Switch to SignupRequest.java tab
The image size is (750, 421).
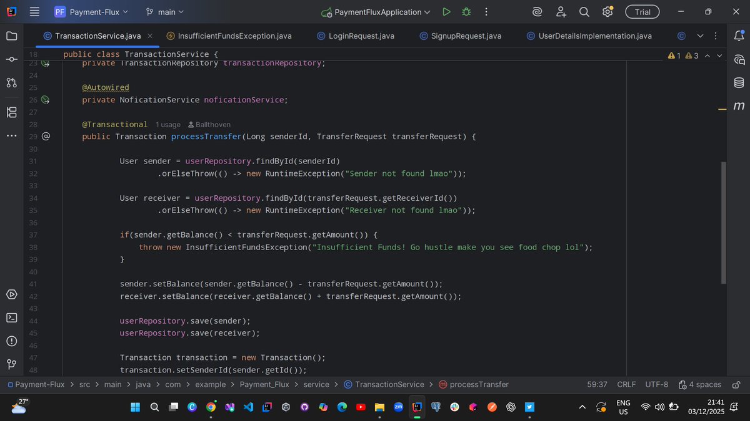click(x=461, y=36)
